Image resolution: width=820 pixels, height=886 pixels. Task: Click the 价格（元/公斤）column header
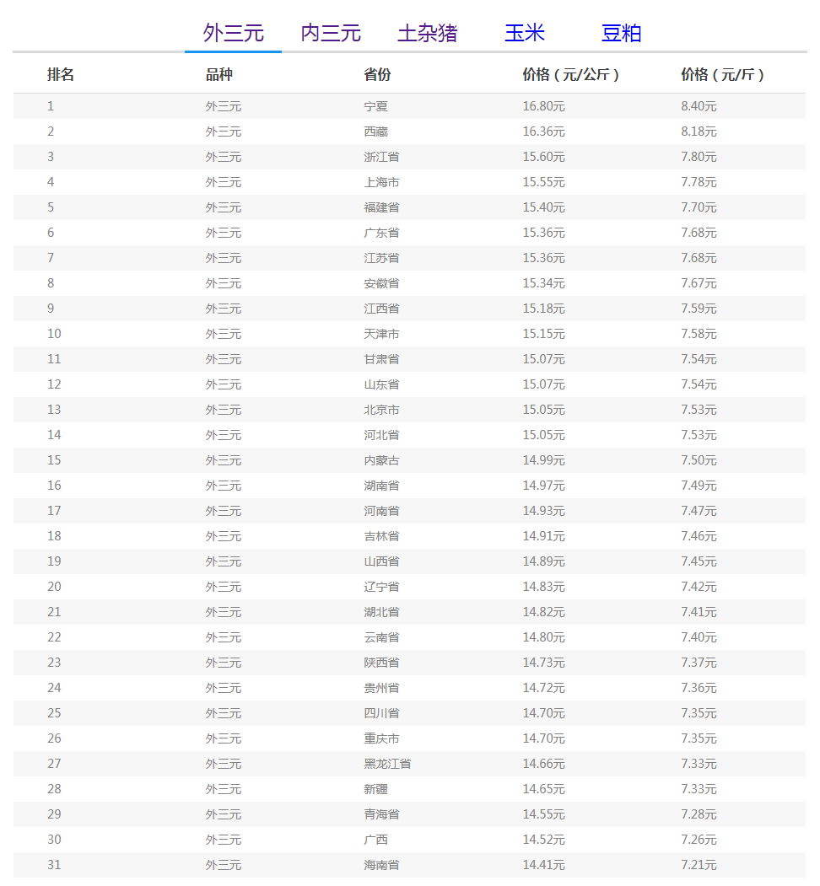coord(571,74)
